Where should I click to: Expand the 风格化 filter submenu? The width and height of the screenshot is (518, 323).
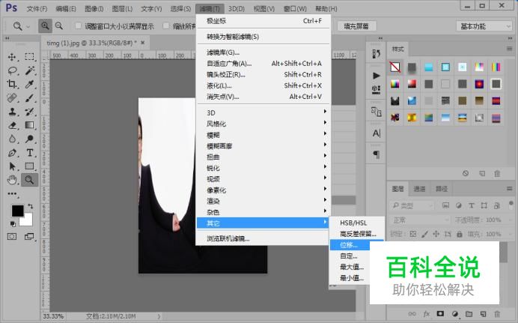pyautogui.click(x=263, y=124)
